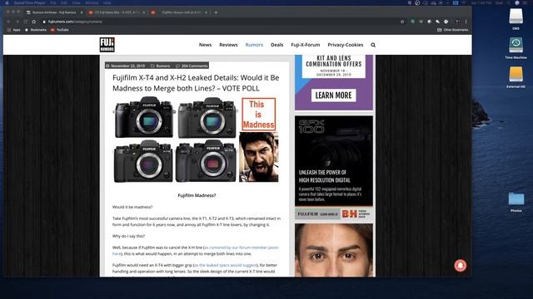Click the green shield extension icon

412,22
